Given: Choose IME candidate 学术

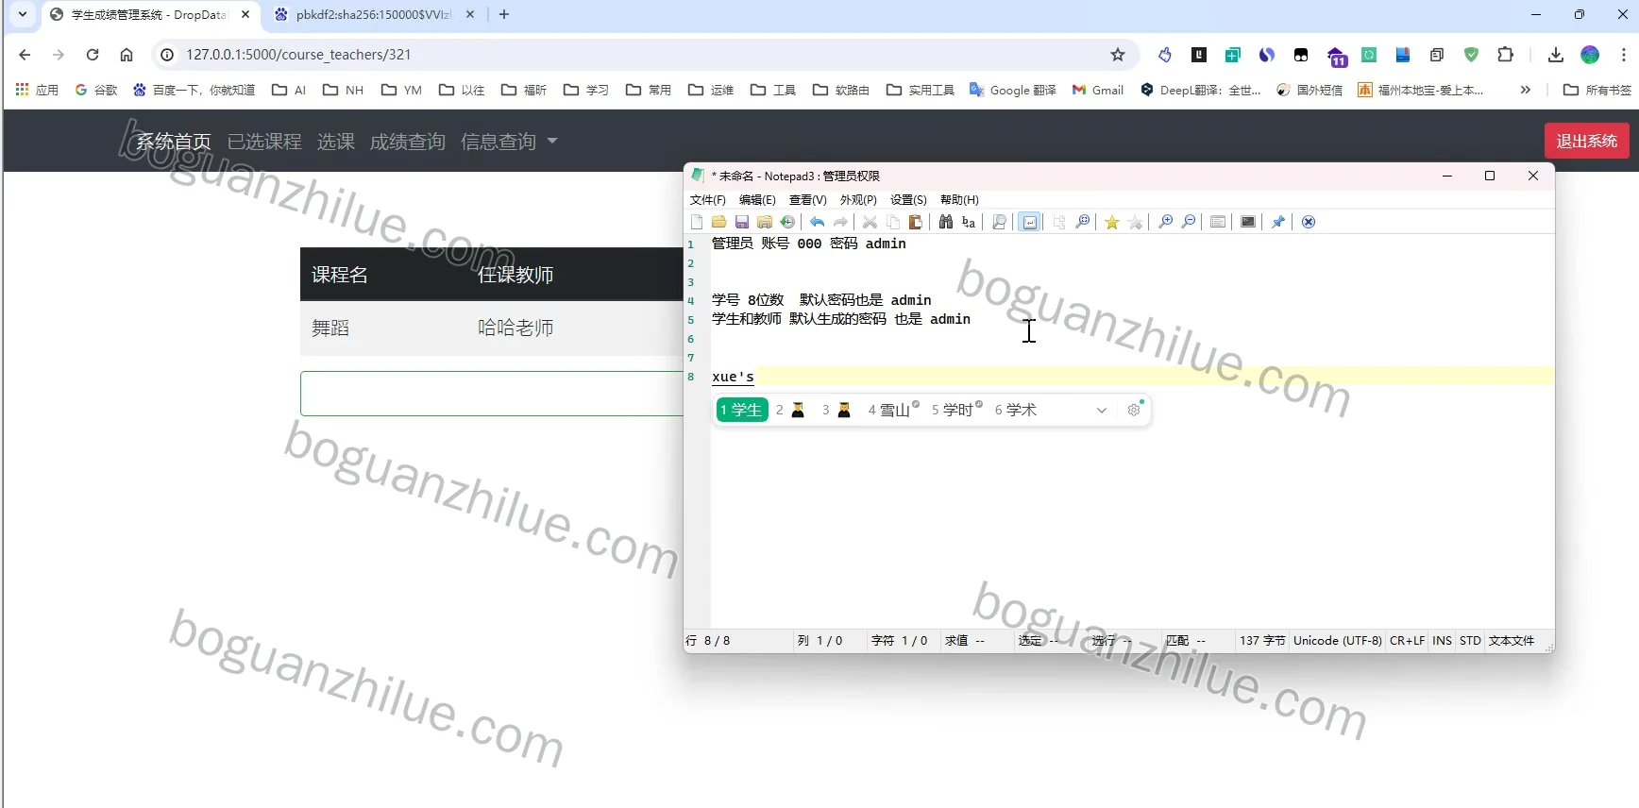Looking at the screenshot, I should point(1016,410).
